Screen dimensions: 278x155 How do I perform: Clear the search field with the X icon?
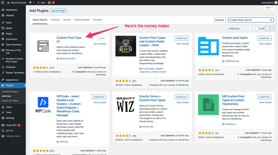[271, 20]
